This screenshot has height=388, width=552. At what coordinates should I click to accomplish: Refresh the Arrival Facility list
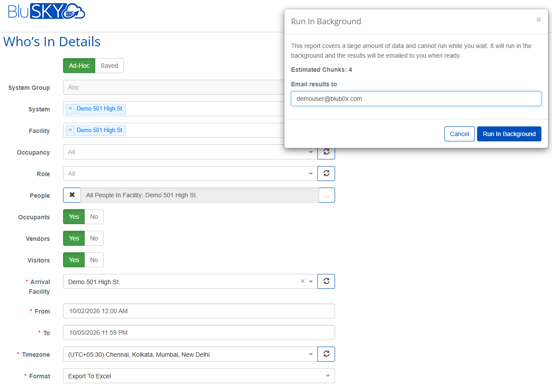tap(326, 281)
